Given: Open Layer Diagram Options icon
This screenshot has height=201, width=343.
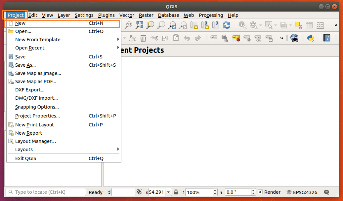Looking at the screenshot, I should [225, 38].
